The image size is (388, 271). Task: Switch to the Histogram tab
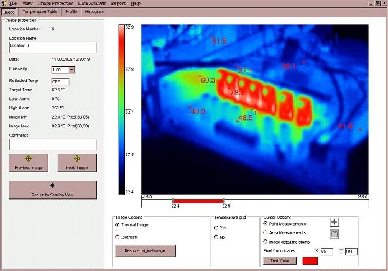pyautogui.click(x=95, y=12)
